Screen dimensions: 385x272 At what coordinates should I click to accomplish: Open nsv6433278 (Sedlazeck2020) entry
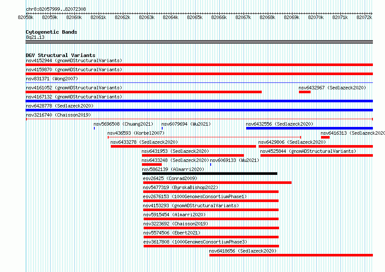pos(144,142)
